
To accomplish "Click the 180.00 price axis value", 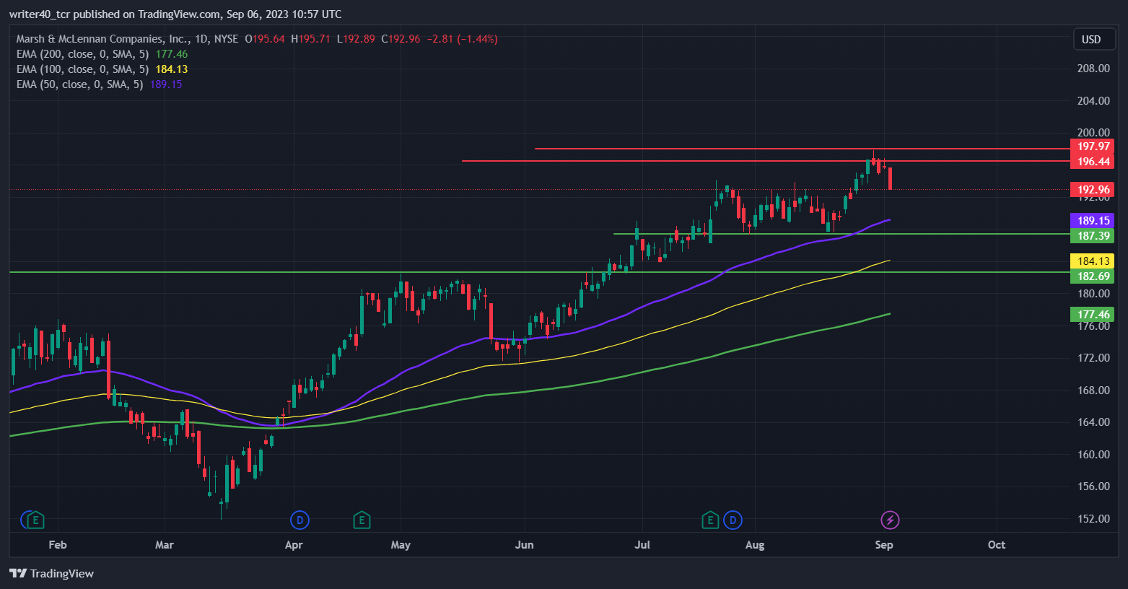I will 1093,294.
